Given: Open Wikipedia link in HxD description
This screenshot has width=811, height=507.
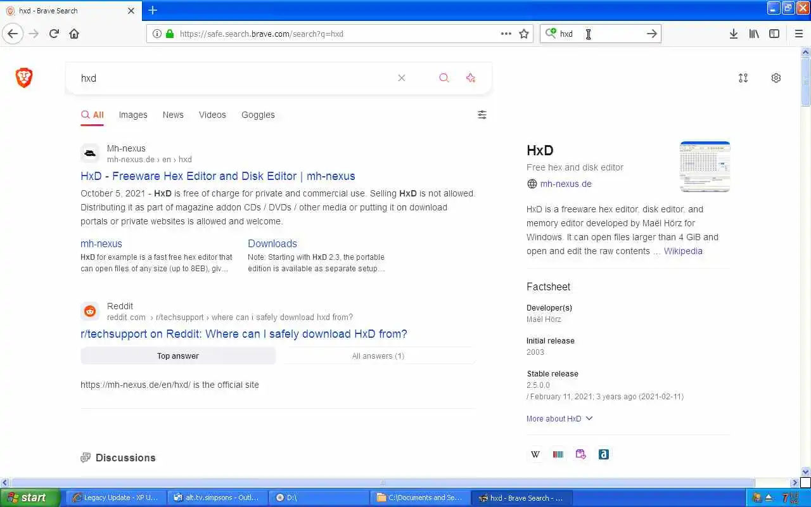Looking at the screenshot, I should [x=683, y=251].
